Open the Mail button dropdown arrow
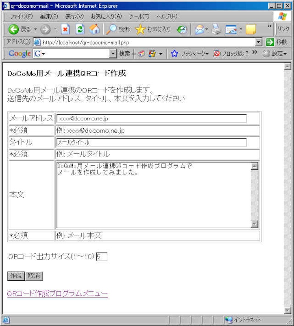This screenshot has height=326, width=294. point(207,29)
